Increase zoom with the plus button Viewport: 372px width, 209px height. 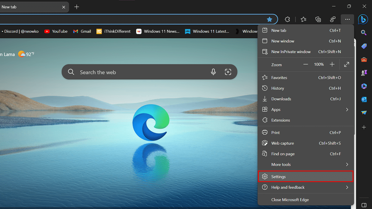[x=332, y=64]
